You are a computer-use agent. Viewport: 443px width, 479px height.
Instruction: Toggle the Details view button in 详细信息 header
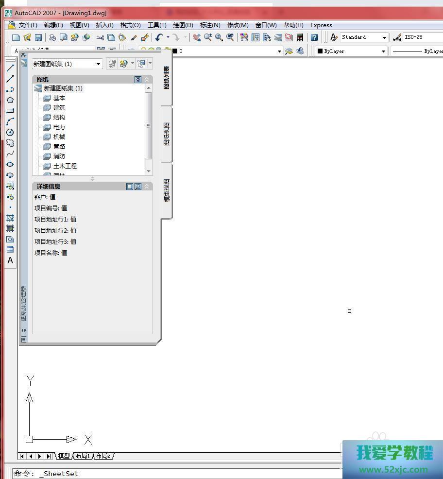[130, 187]
